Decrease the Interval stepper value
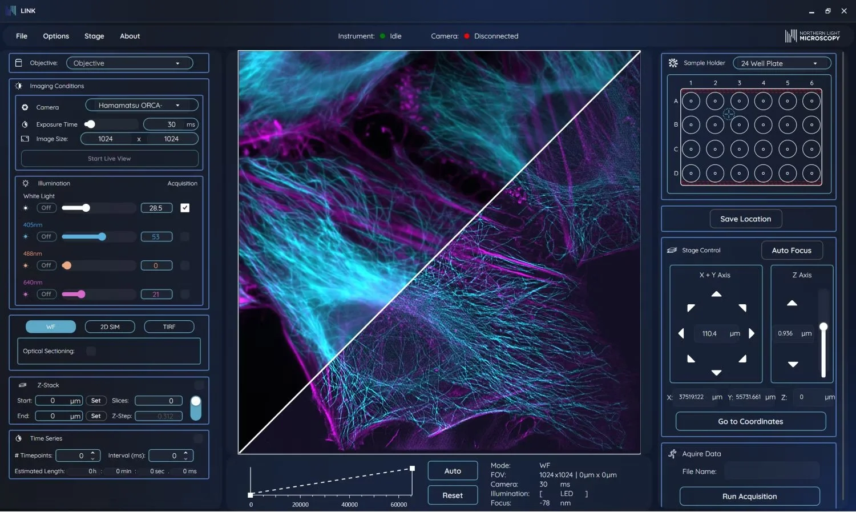The width and height of the screenshot is (856, 512). (185, 458)
